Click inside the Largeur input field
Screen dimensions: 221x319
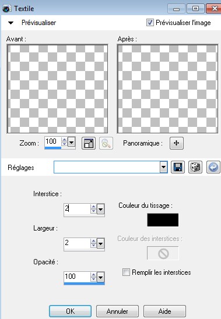[x=77, y=243]
